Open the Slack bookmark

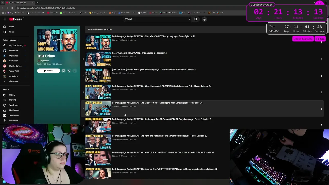pyautogui.click(x=220, y=13)
